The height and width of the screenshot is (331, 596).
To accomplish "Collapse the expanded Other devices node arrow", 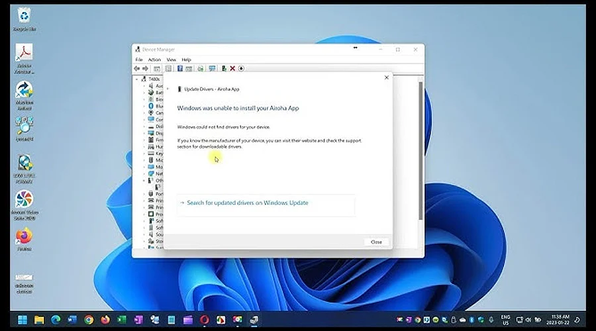I will coord(144,181).
